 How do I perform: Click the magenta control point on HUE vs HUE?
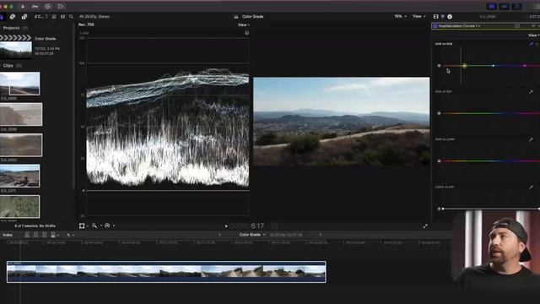pyautogui.click(x=525, y=66)
